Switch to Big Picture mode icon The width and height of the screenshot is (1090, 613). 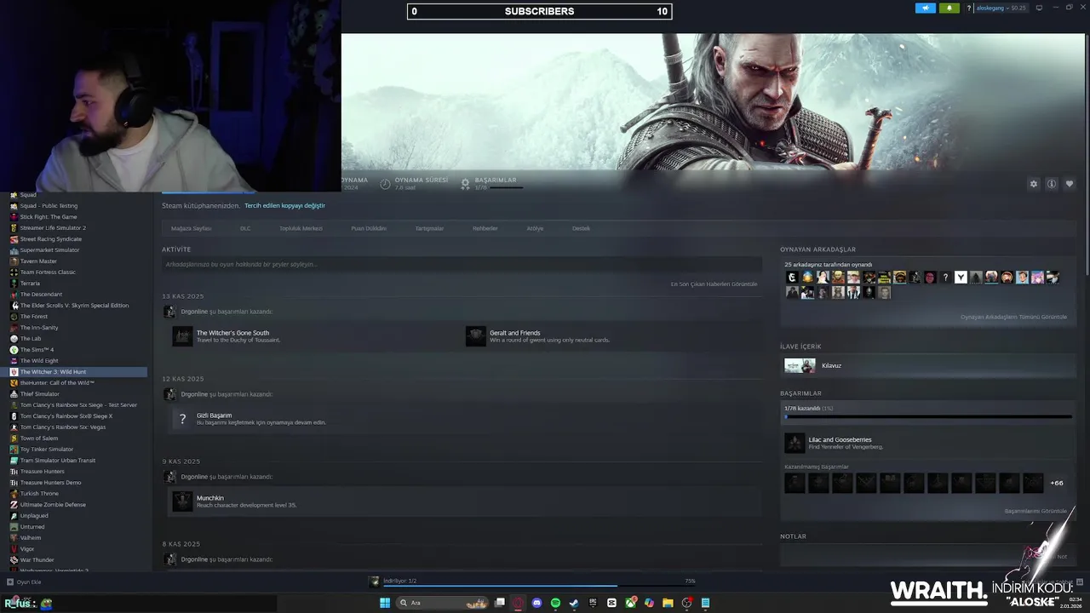pos(1039,8)
